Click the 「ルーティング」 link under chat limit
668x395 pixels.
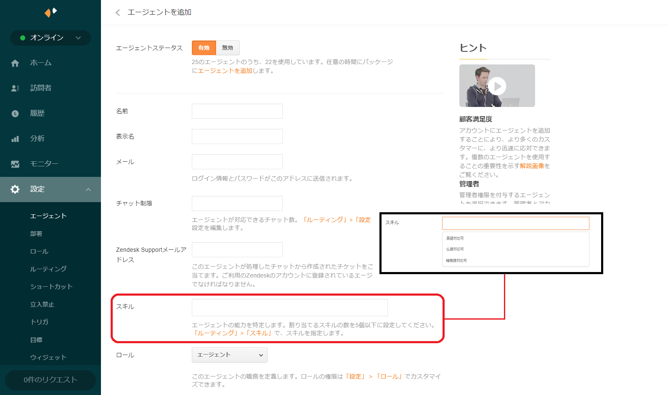[324, 220]
